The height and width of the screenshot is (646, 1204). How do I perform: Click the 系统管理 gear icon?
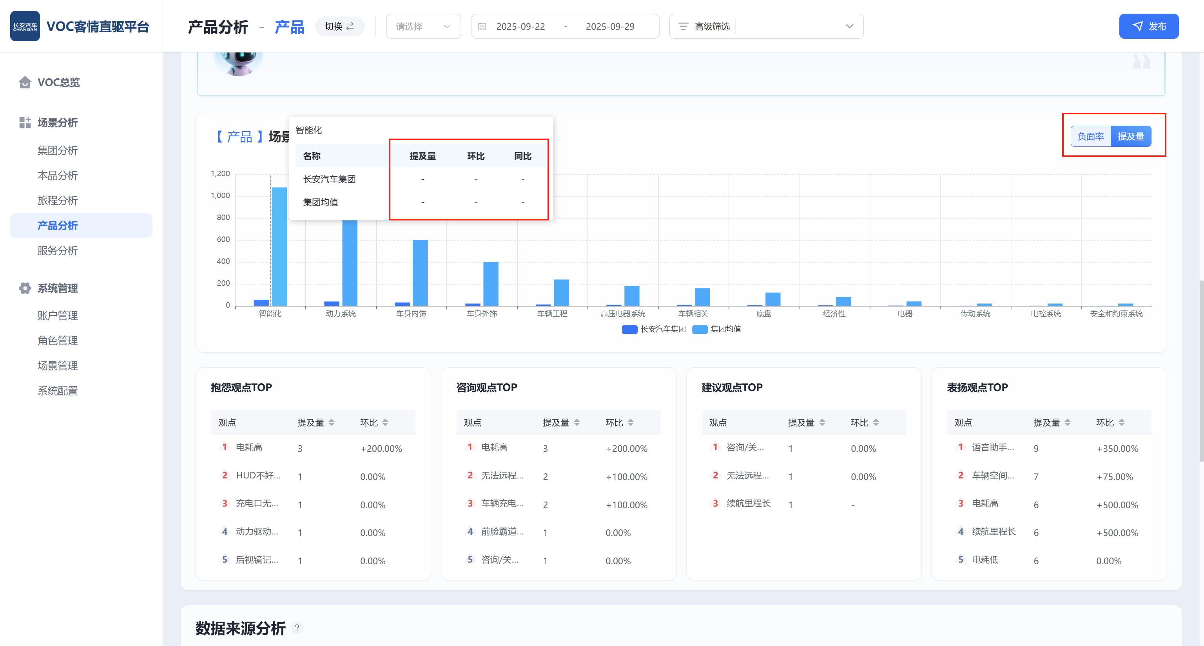[25, 288]
